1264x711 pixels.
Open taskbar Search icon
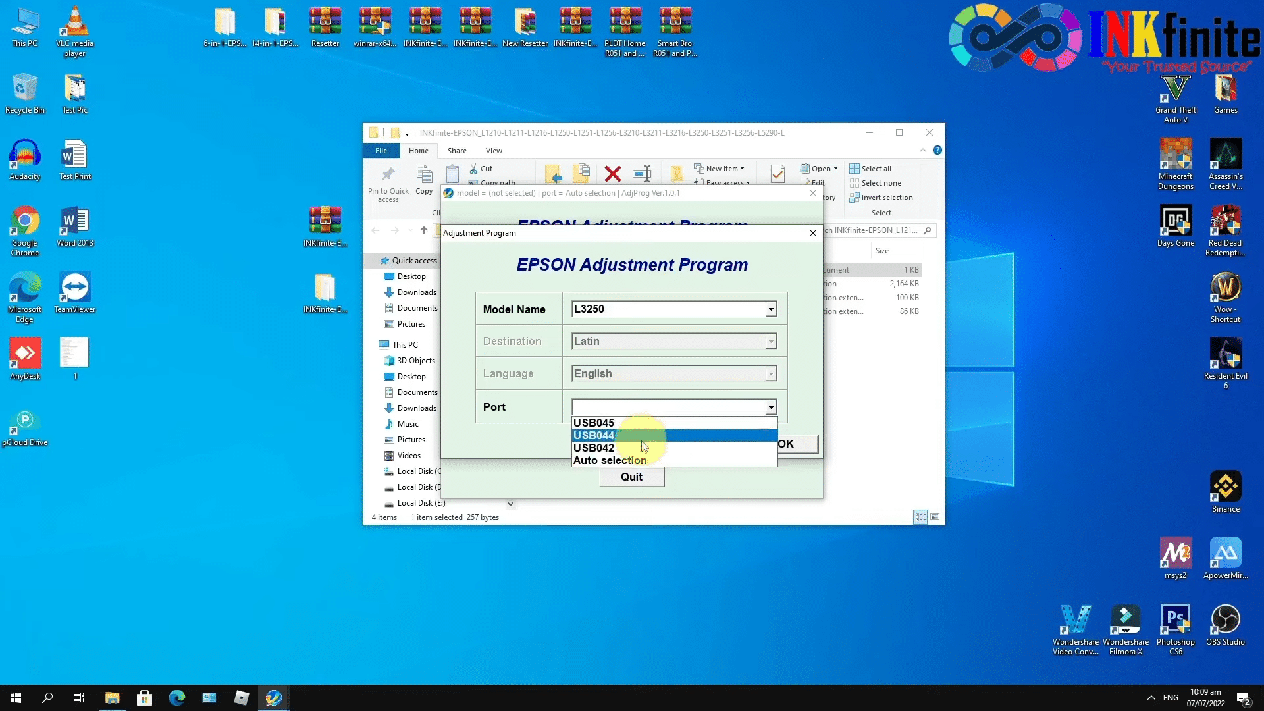click(47, 698)
